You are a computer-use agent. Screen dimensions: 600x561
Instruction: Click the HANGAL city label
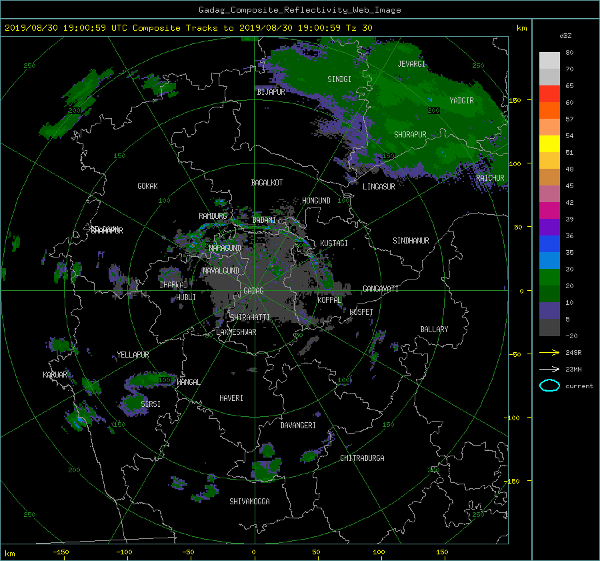(x=188, y=382)
